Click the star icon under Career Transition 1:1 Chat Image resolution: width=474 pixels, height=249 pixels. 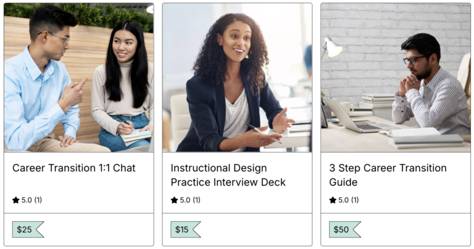(x=16, y=200)
